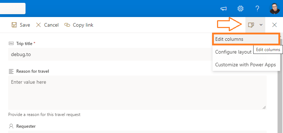Screen dimensions: 283x133
Task: Click the Requester person icon
Action: pos(11,126)
